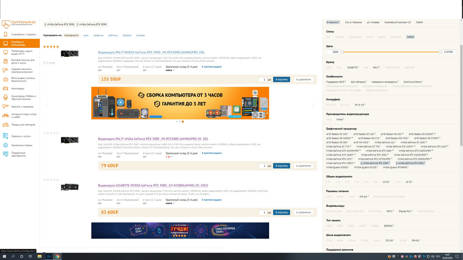Sort by названию

pos(98,35)
